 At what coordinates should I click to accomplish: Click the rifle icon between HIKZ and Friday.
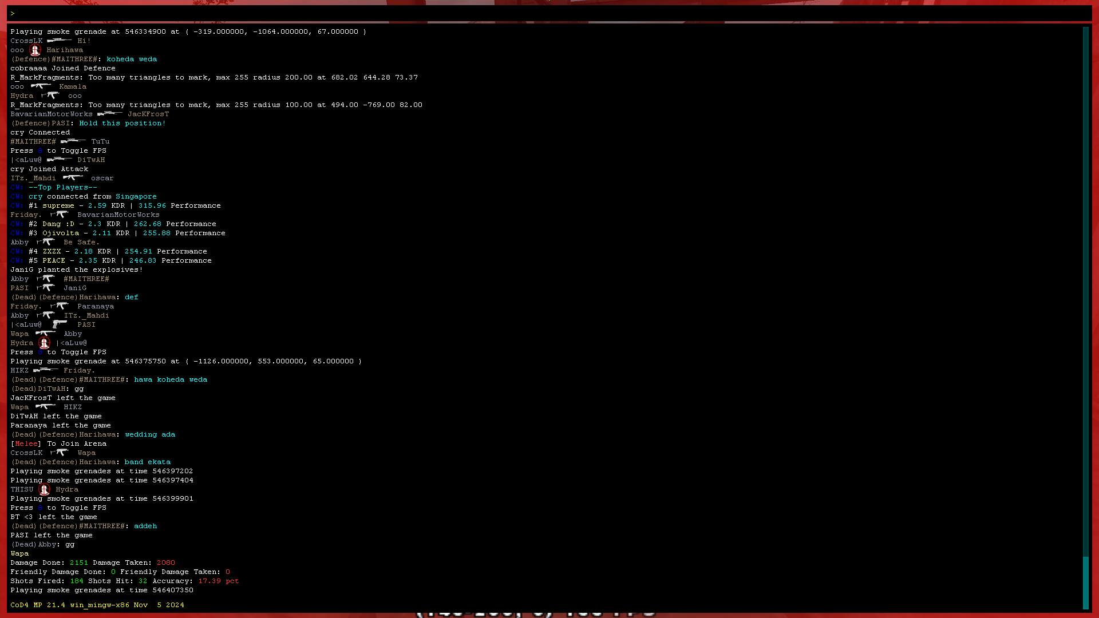click(46, 370)
